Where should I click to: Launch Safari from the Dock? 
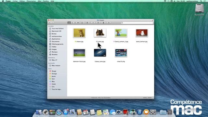[x=59, y=112]
